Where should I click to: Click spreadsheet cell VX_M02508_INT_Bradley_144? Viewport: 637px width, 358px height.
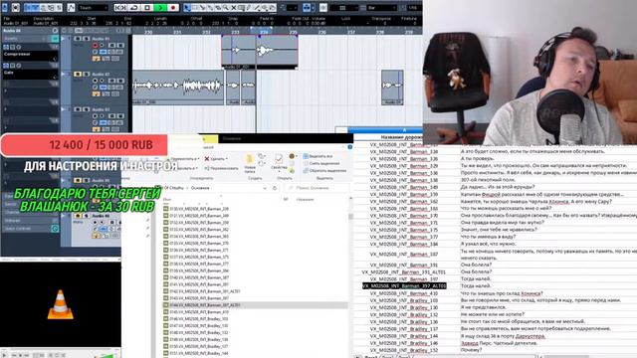[x=404, y=336]
